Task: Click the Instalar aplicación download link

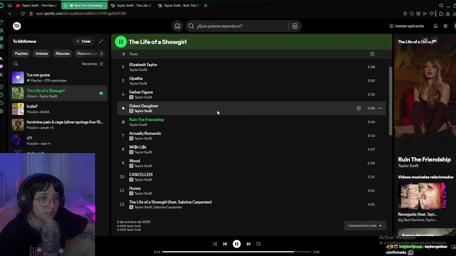Action: tap(406, 26)
